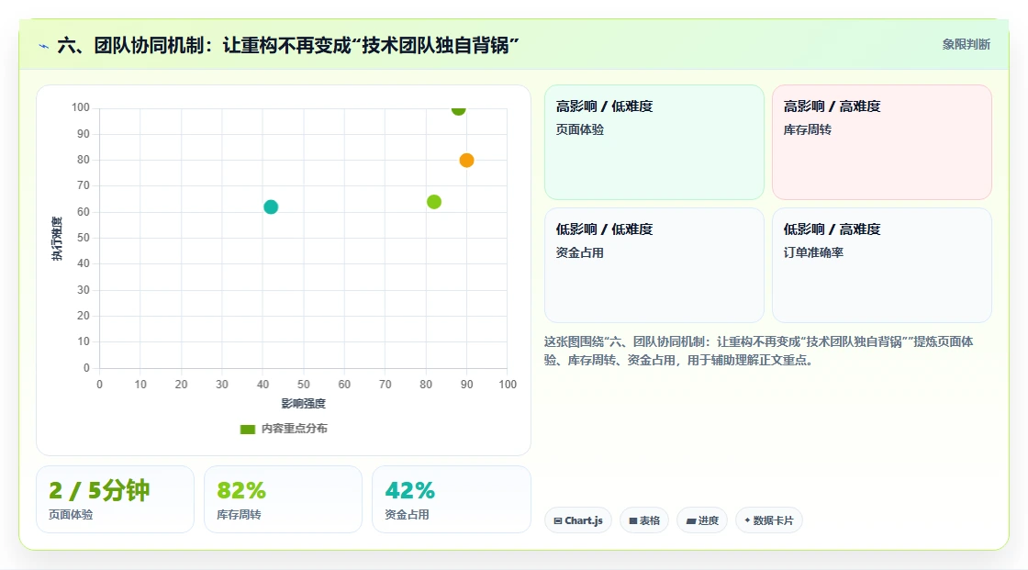The height and width of the screenshot is (570, 1028).
Task: Click the 2 / 5分钟 metric value
Action: [x=99, y=490]
